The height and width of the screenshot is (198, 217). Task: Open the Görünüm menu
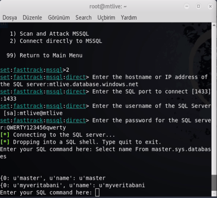[x=59, y=18]
